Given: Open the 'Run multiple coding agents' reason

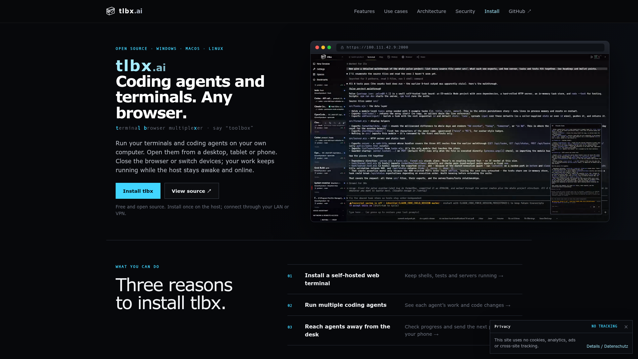Looking at the screenshot, I should click(x=346, y=305).
